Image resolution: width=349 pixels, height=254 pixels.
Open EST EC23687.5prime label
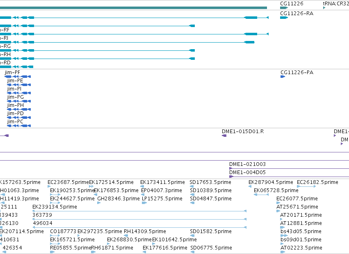tap(68, 182)
